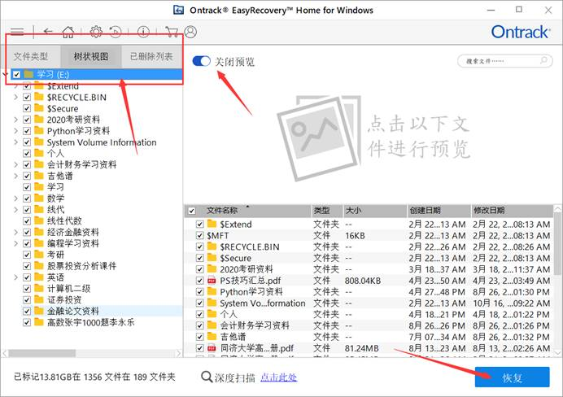Click the 证券投资 folder icon in tree
This screenshot has width=563, height=397.
coord(39,299)
